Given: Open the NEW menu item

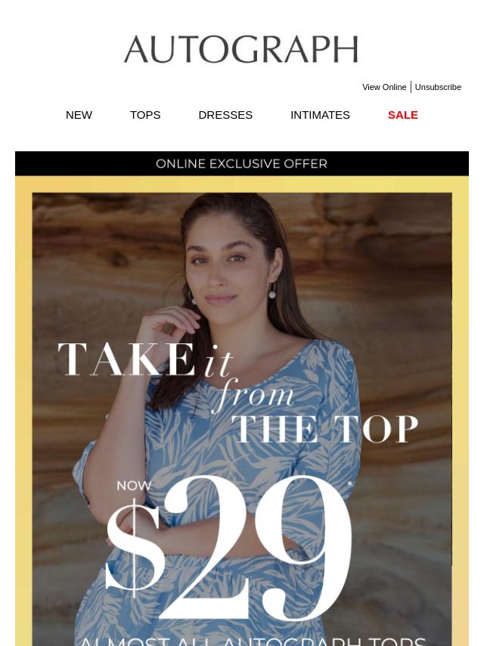Looking at the screenshot, I should [x=79, y=115].
